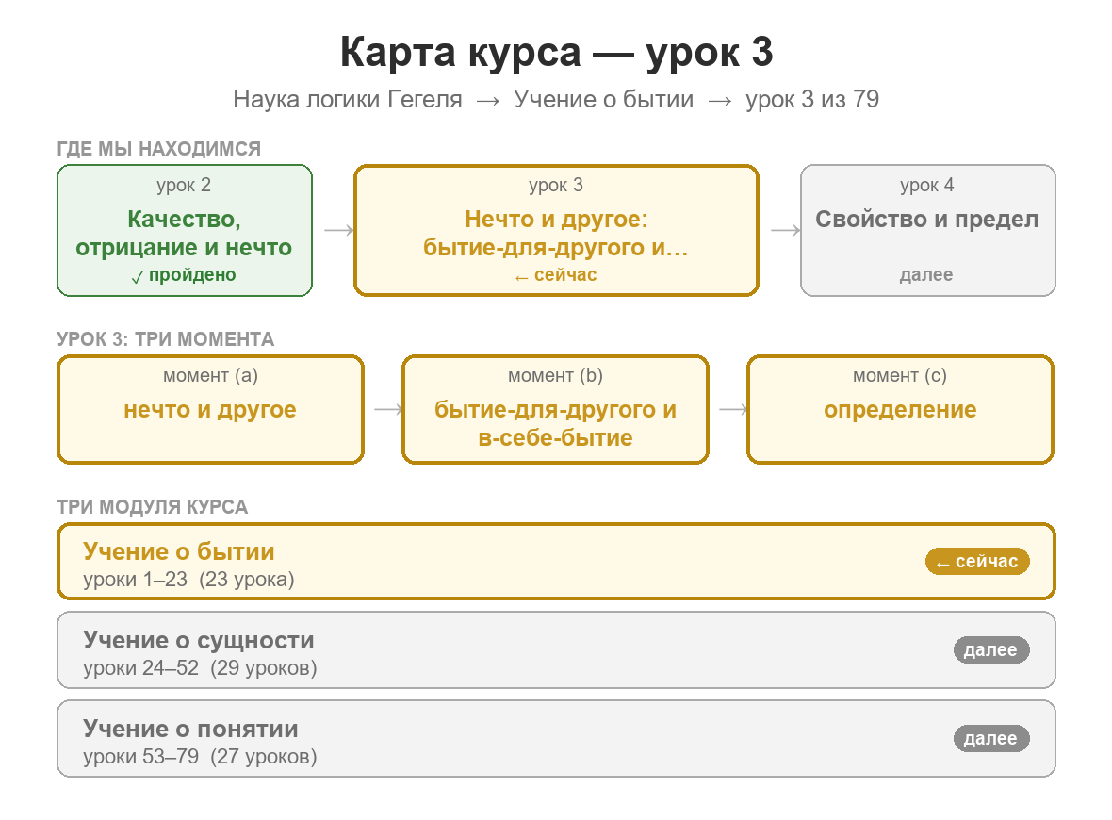Click breadcrumb 'урок 3 из 79'

click(812, 99)
